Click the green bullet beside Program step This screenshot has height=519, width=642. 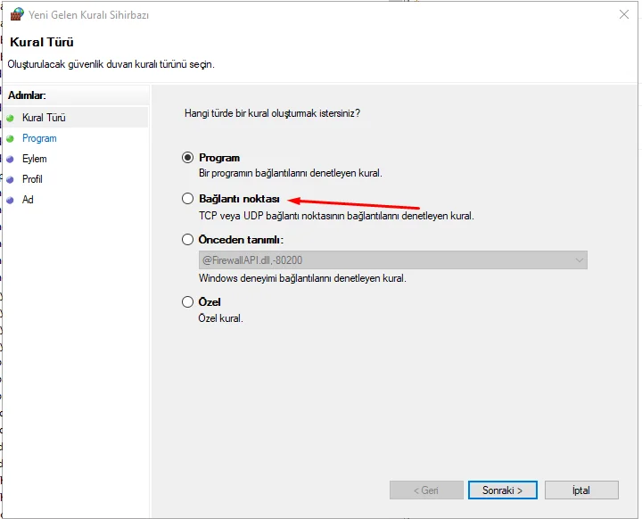(10, 138)
